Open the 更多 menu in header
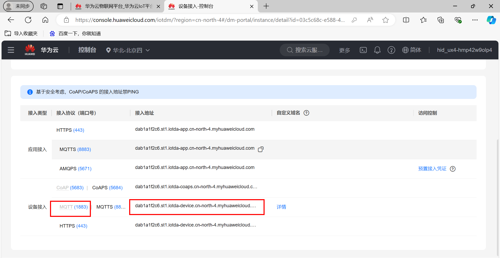The image size is (500, 258). (x=344, y=50)
